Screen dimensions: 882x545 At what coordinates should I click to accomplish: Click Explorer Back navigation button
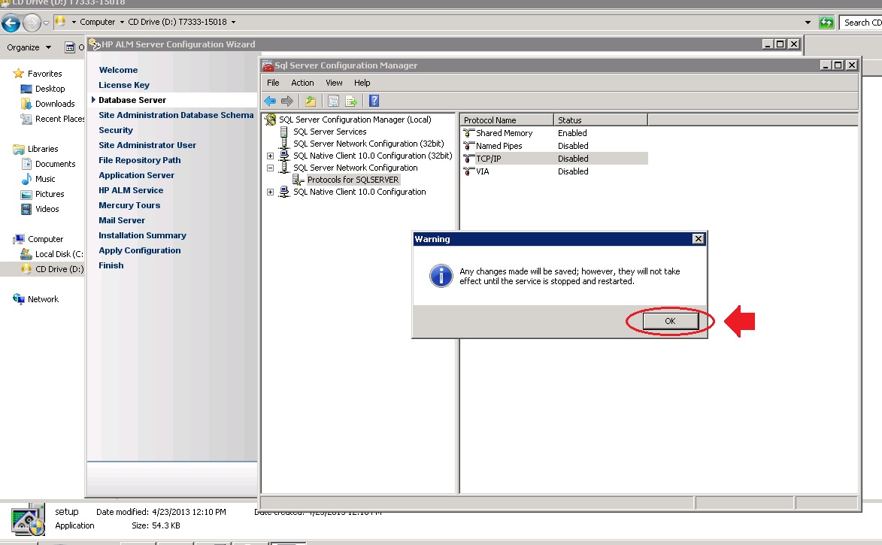click(11, 23)
